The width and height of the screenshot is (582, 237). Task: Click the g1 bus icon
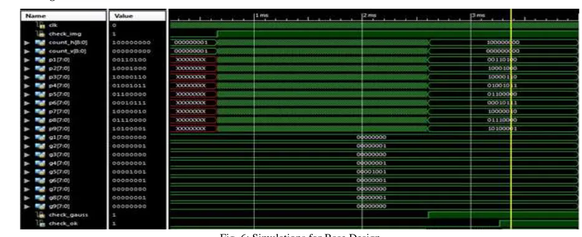pos(40,137)
